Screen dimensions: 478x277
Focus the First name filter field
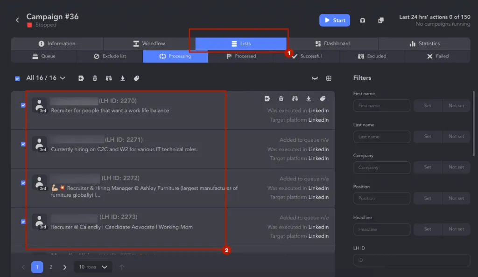coord(382,106)
